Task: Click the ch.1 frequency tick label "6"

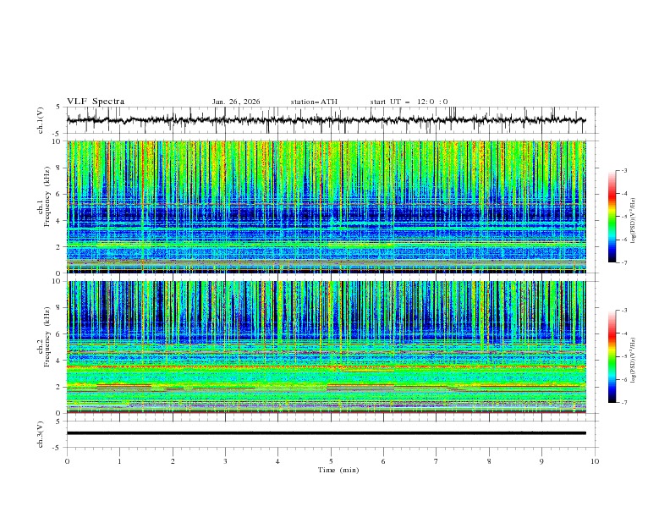Action: coord(59,194)
